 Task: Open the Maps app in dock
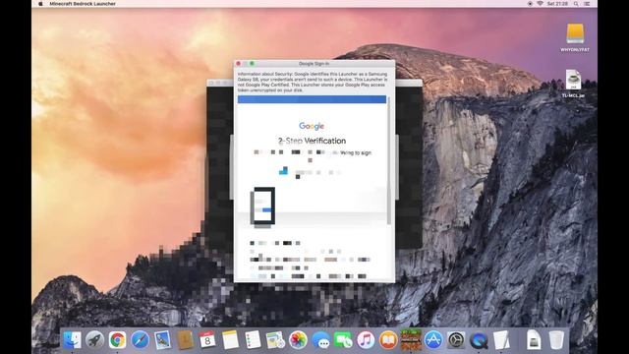click(275, 340)
